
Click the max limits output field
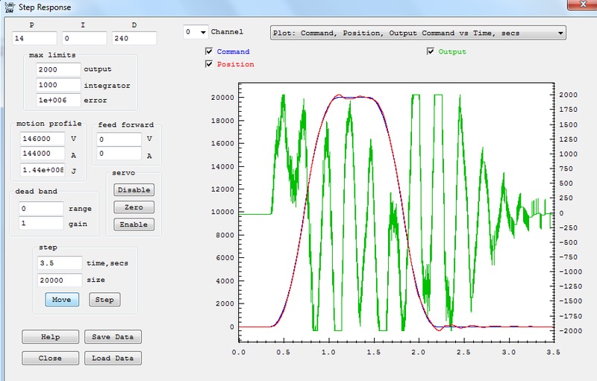coord(58,69)
